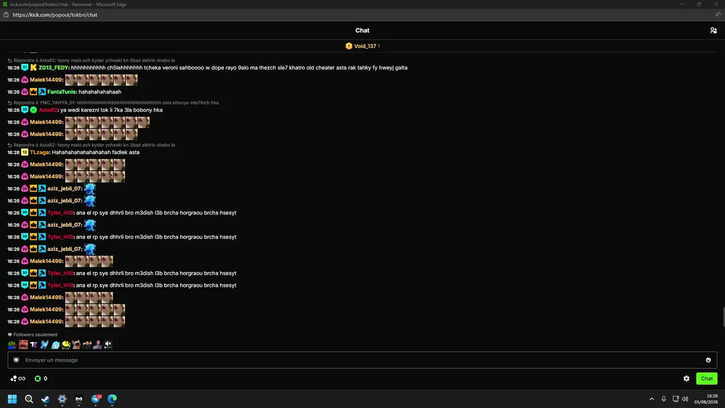Click the 'Followers seulement' notice
725x408 pixels.
pyautogui.click(x=32, y=335)
